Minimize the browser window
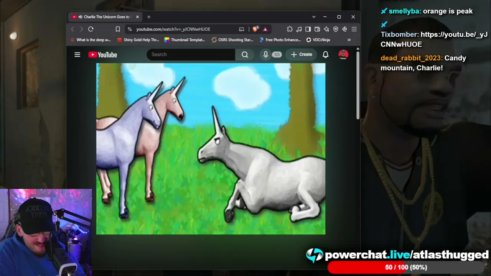 coord(325,17)
